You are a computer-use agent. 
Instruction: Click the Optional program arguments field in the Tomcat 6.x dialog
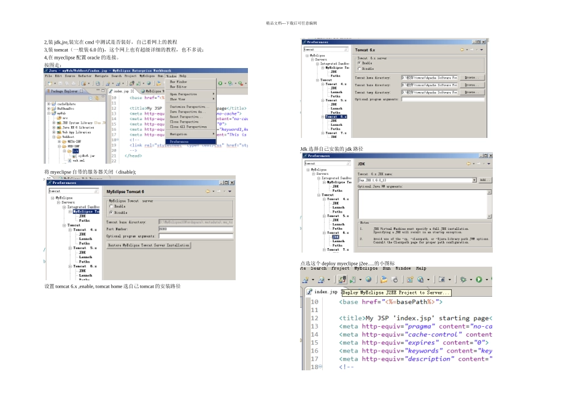point(443,99)
